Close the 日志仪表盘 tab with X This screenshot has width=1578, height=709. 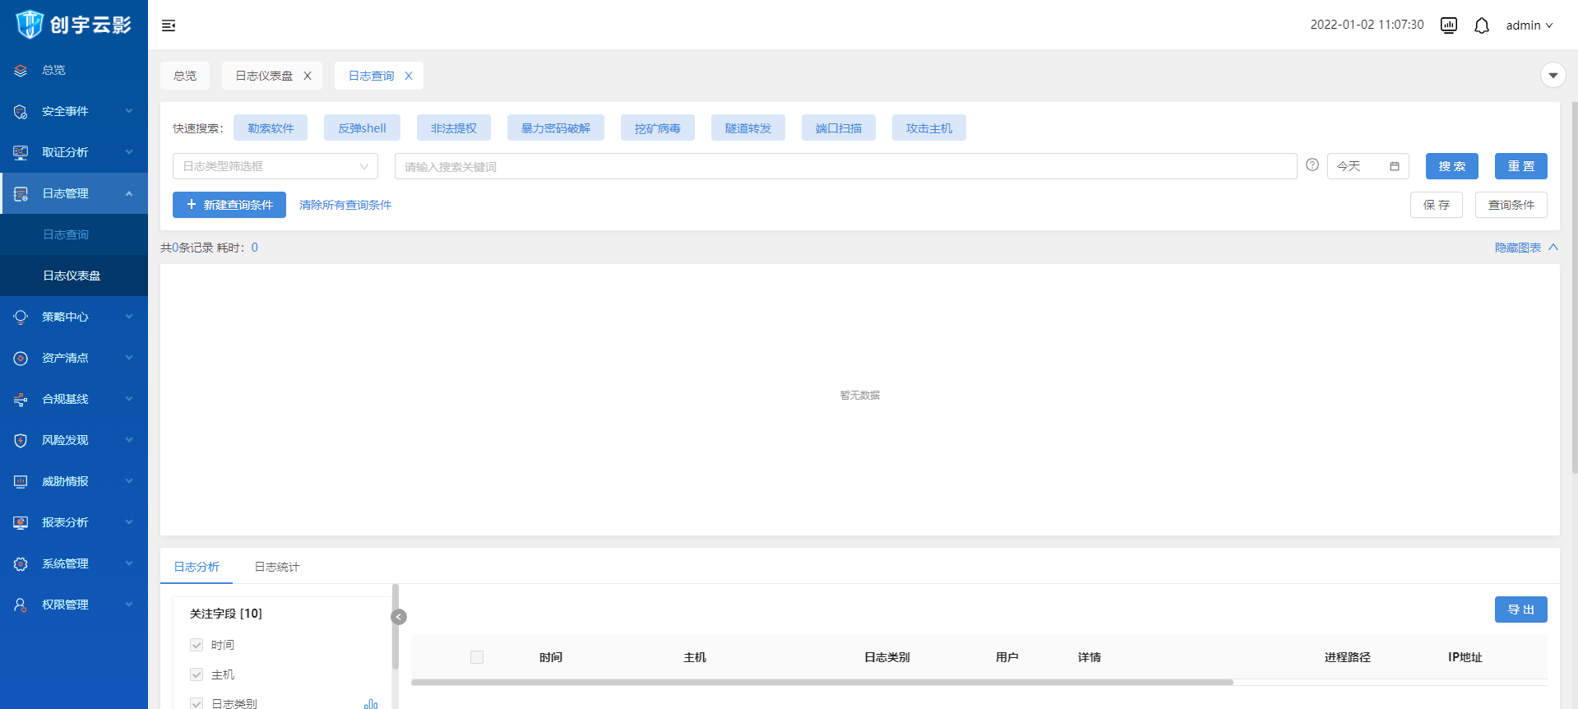point(308,76)
